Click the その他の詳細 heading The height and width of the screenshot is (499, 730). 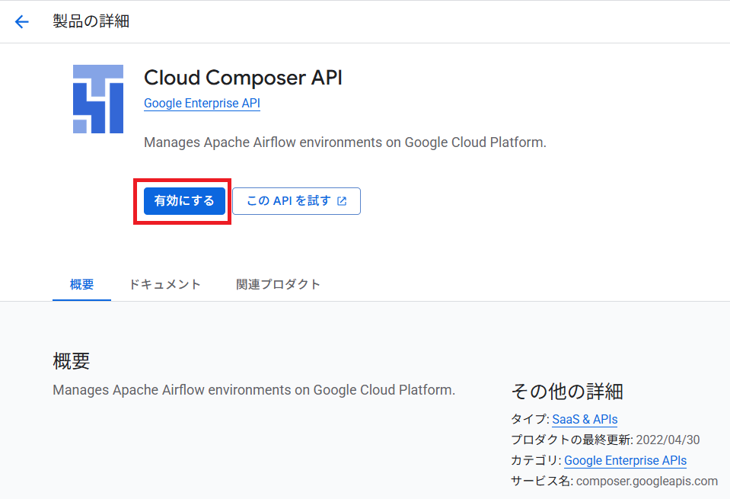(567, 392)
